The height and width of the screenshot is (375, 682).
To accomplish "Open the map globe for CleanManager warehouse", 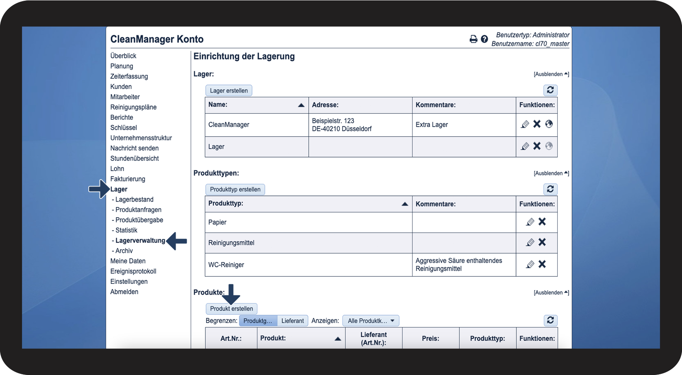I will click(x=549, y=124).
